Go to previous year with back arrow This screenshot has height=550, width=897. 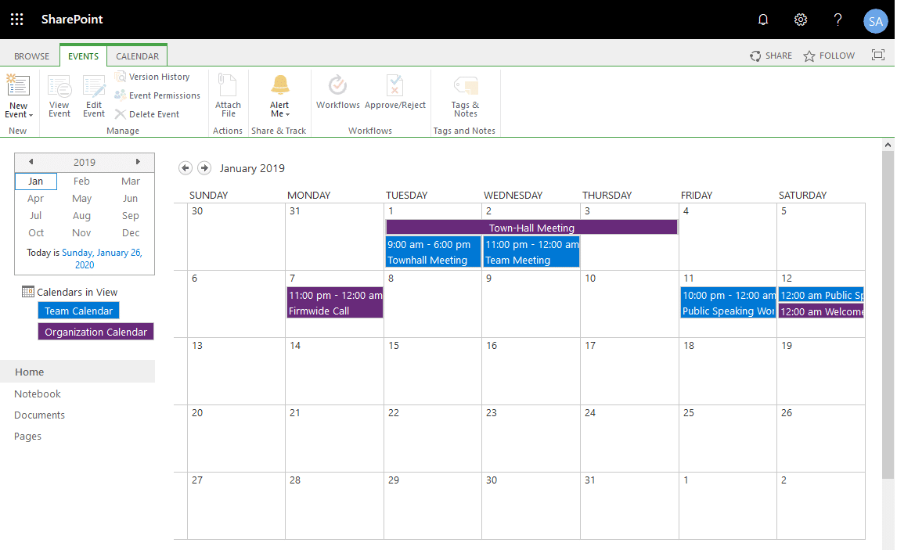[32, 162]
